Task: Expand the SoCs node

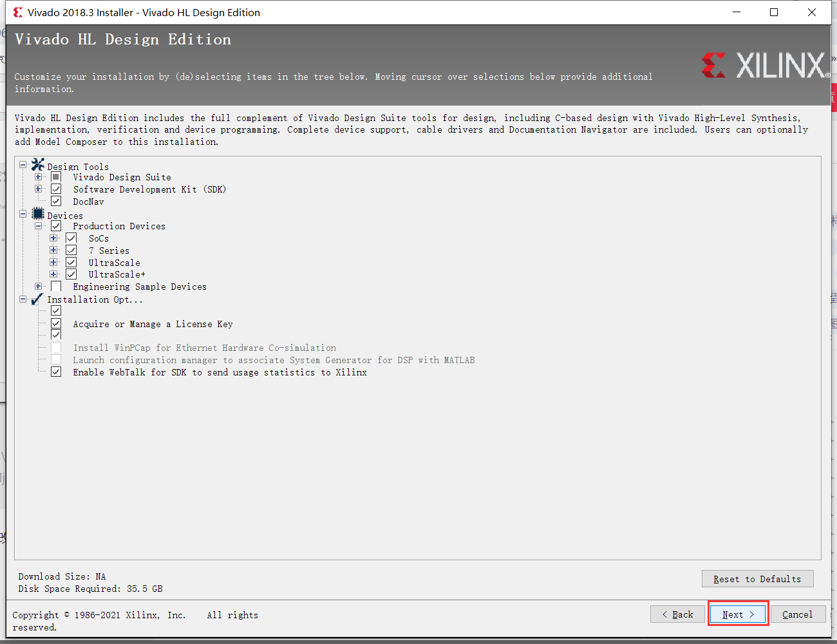Action: tap(54, 238)
